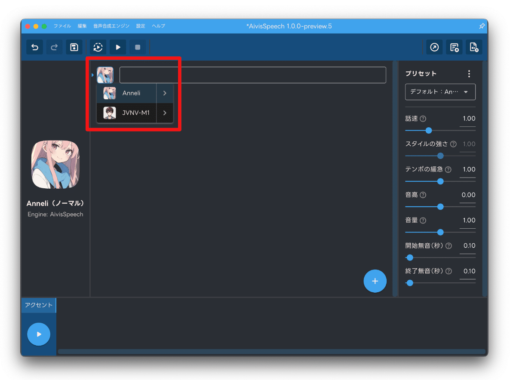Select the JVNV-M1 speaker from list

pos(127,113)
